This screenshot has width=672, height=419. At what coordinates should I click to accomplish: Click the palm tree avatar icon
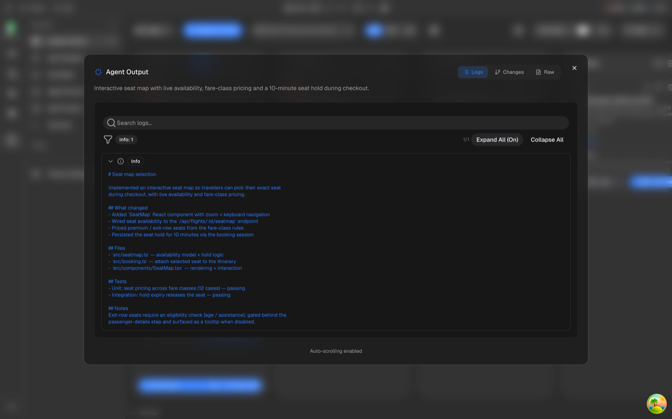pyautogui.click(x=656, y=404)
